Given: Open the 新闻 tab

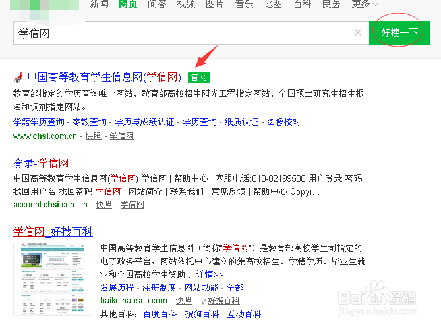Looking at the screenshot, I should coord(99,4).
